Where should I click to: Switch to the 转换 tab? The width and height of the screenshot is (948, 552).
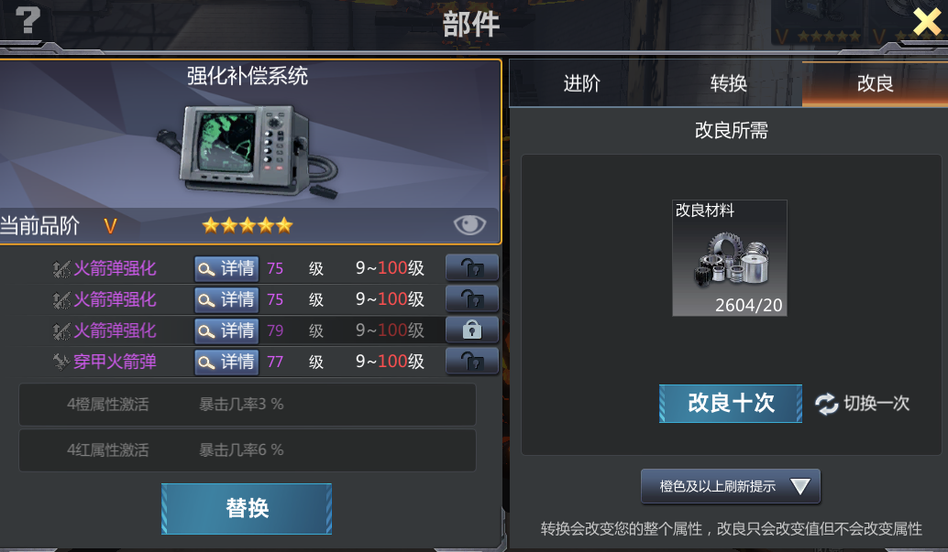pyautogui.click(x=729, y=83)
